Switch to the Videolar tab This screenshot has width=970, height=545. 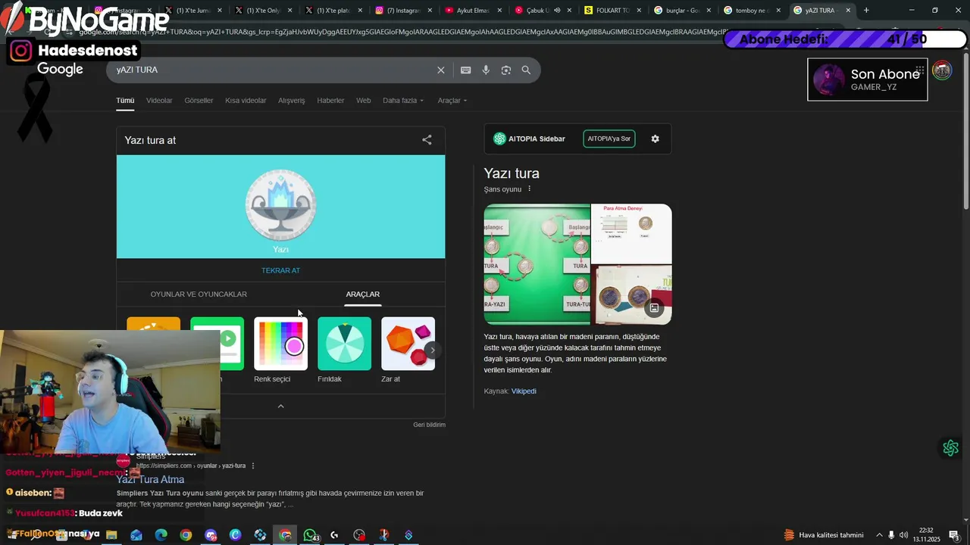pos(159,101)
